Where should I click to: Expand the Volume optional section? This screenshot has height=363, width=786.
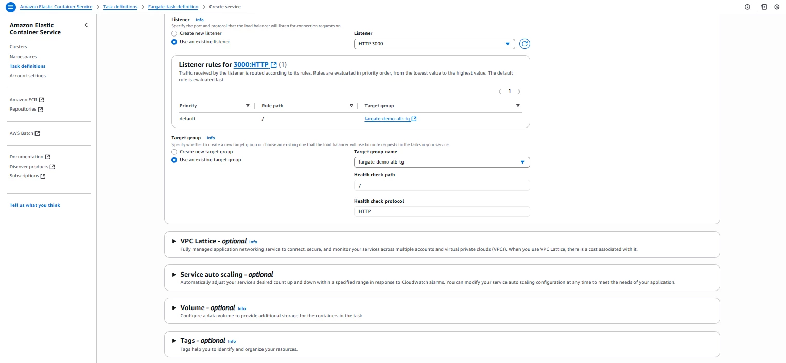[x=174, y=308]
